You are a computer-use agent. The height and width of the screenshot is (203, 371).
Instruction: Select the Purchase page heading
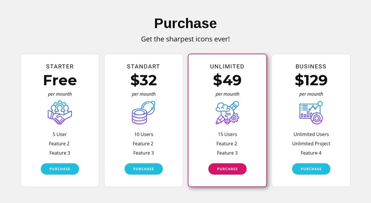click(x=185, y=23)
